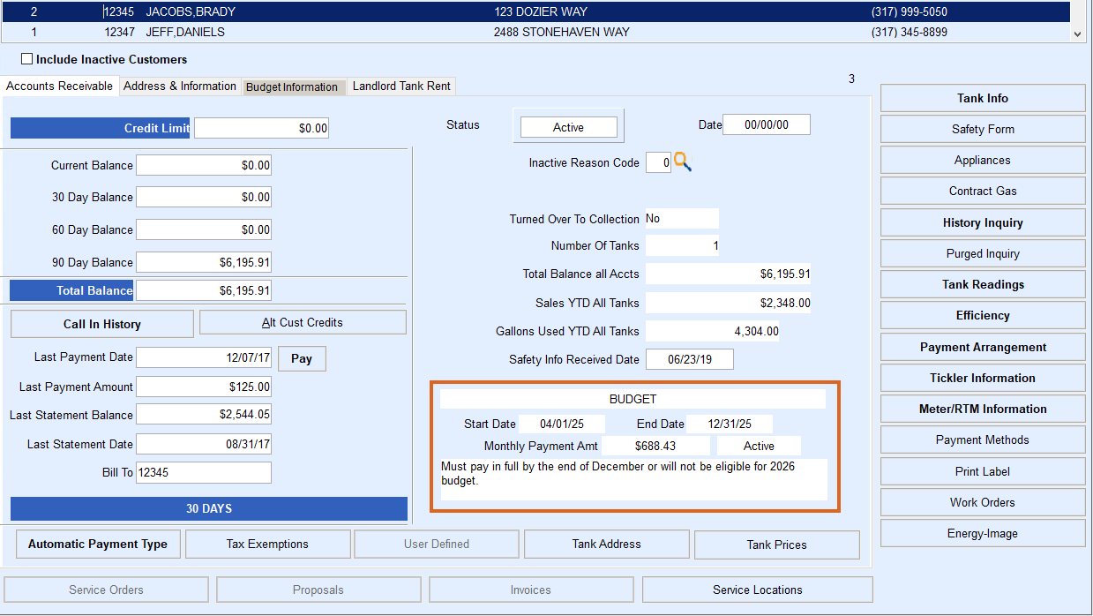This screenshot has height=616, width=1093.
Task: Open Landlord Tank Rent tab
Action: [x=401, y=86]
